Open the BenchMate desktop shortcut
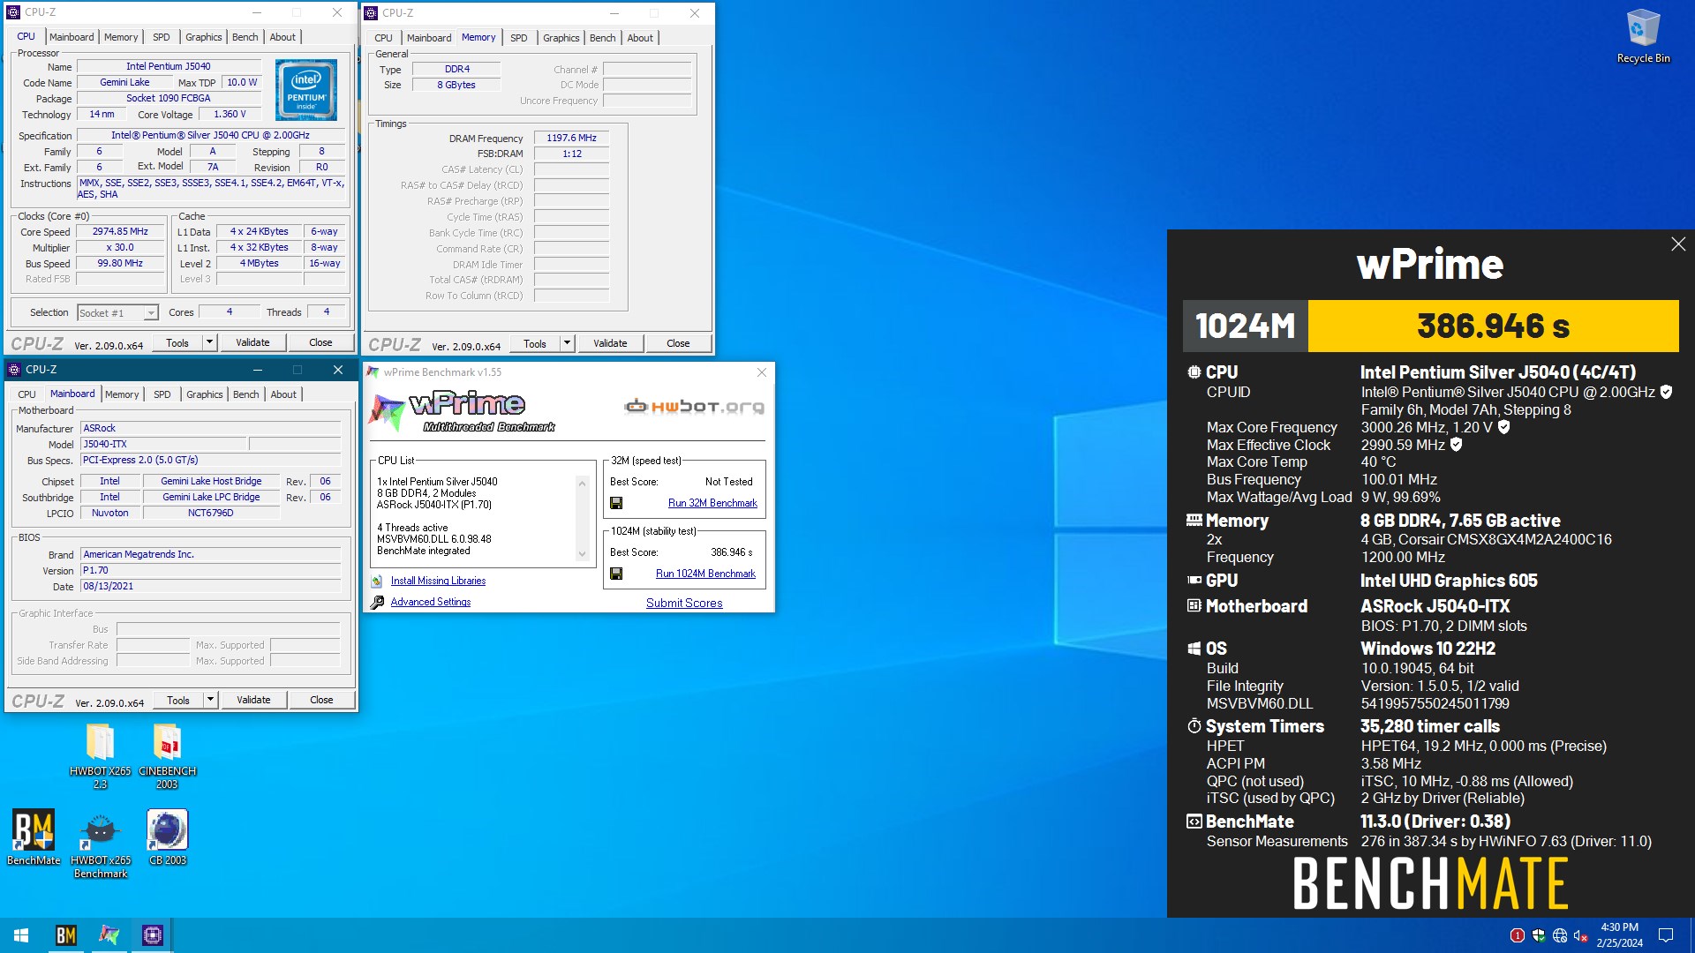The image size is (1695, 953). [34, 837]
